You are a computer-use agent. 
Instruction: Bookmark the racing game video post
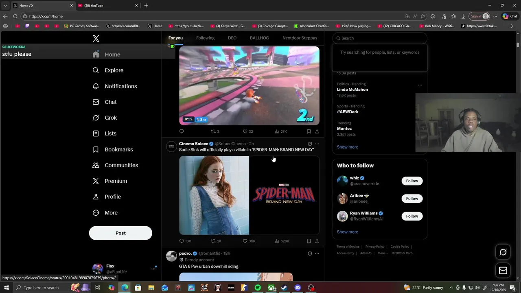(309, 131)
